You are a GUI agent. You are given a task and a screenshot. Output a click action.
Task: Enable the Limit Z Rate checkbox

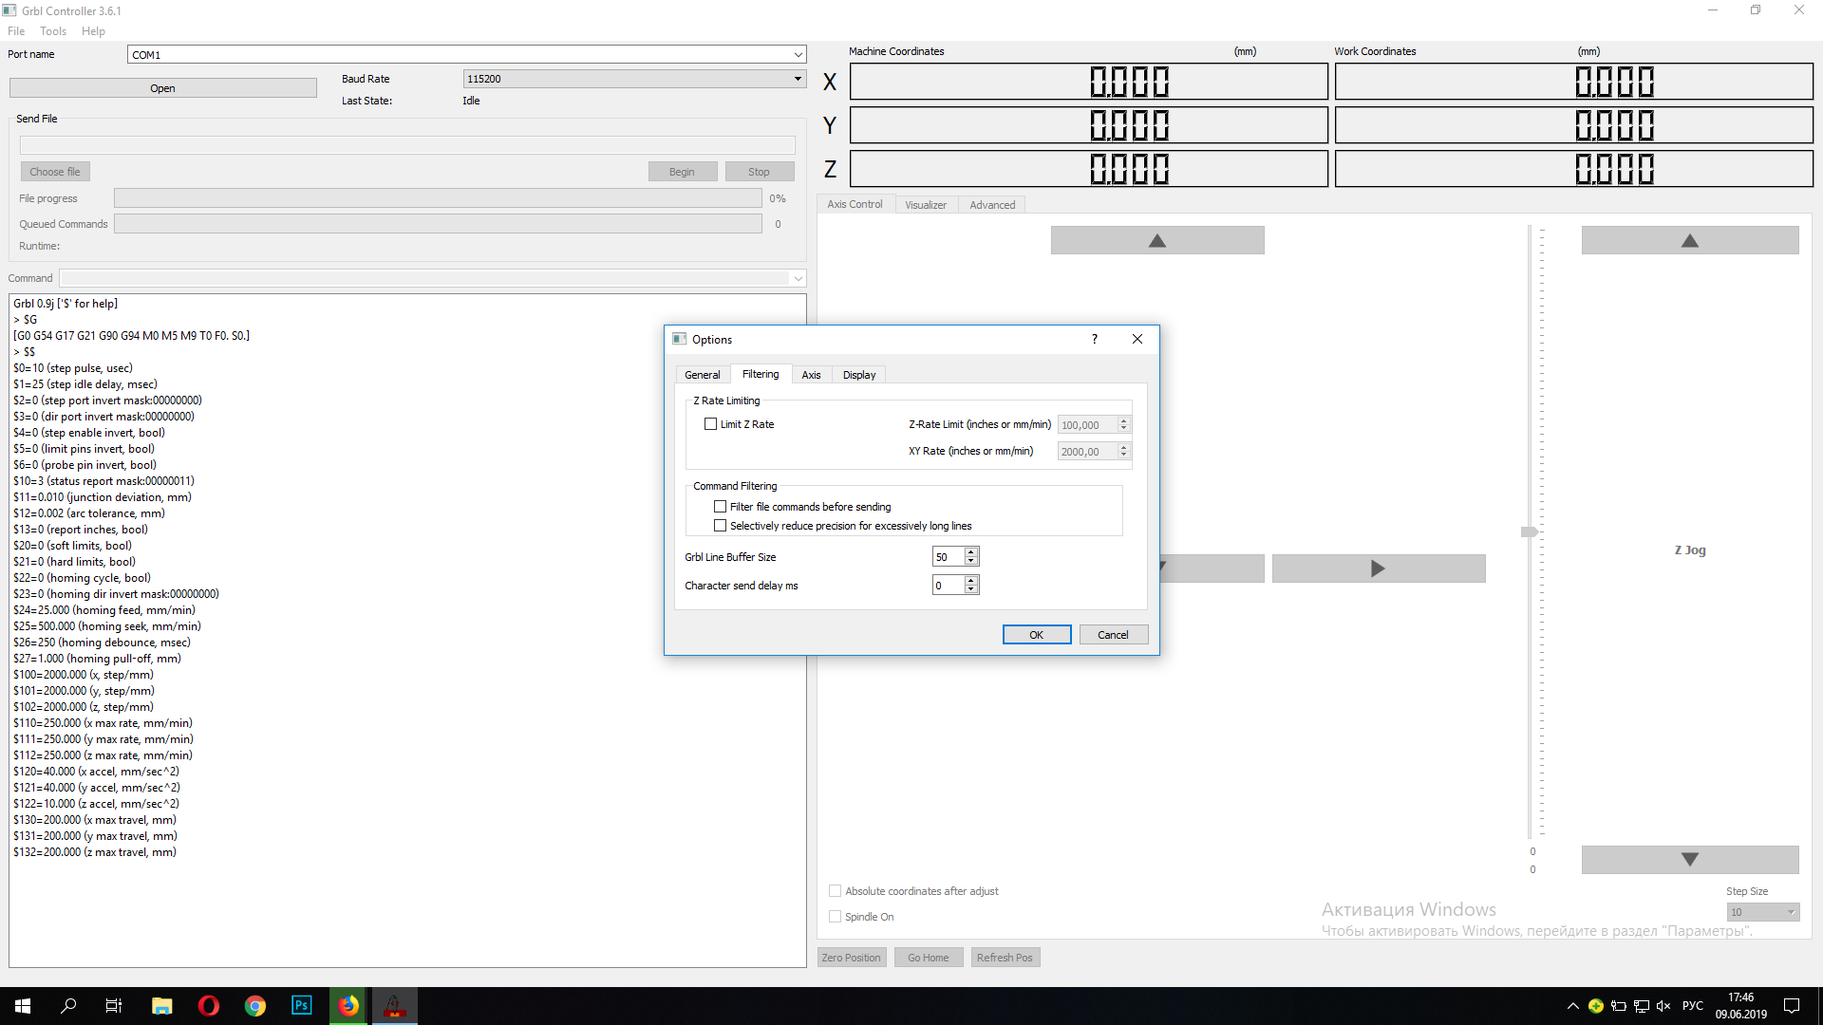tap(710, 424)
